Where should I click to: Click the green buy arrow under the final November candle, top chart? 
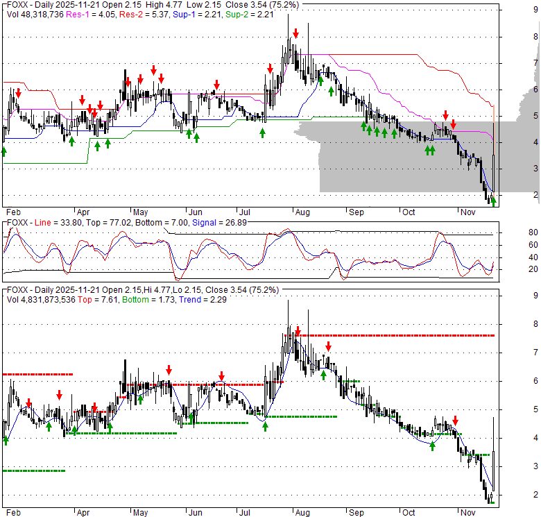pyautogui.click(x=494, y=202)
